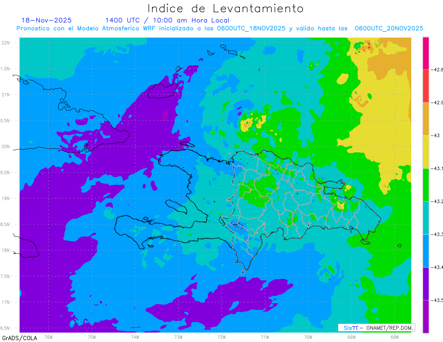
Task: Select the legend value "-43.4"
Action: point(437,267)
